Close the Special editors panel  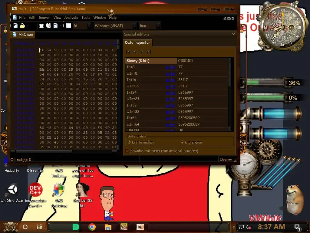[233, 34]
